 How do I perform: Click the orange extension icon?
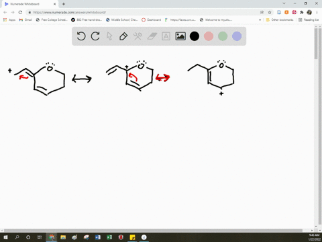pyautogui.click(x=286, y=12)
